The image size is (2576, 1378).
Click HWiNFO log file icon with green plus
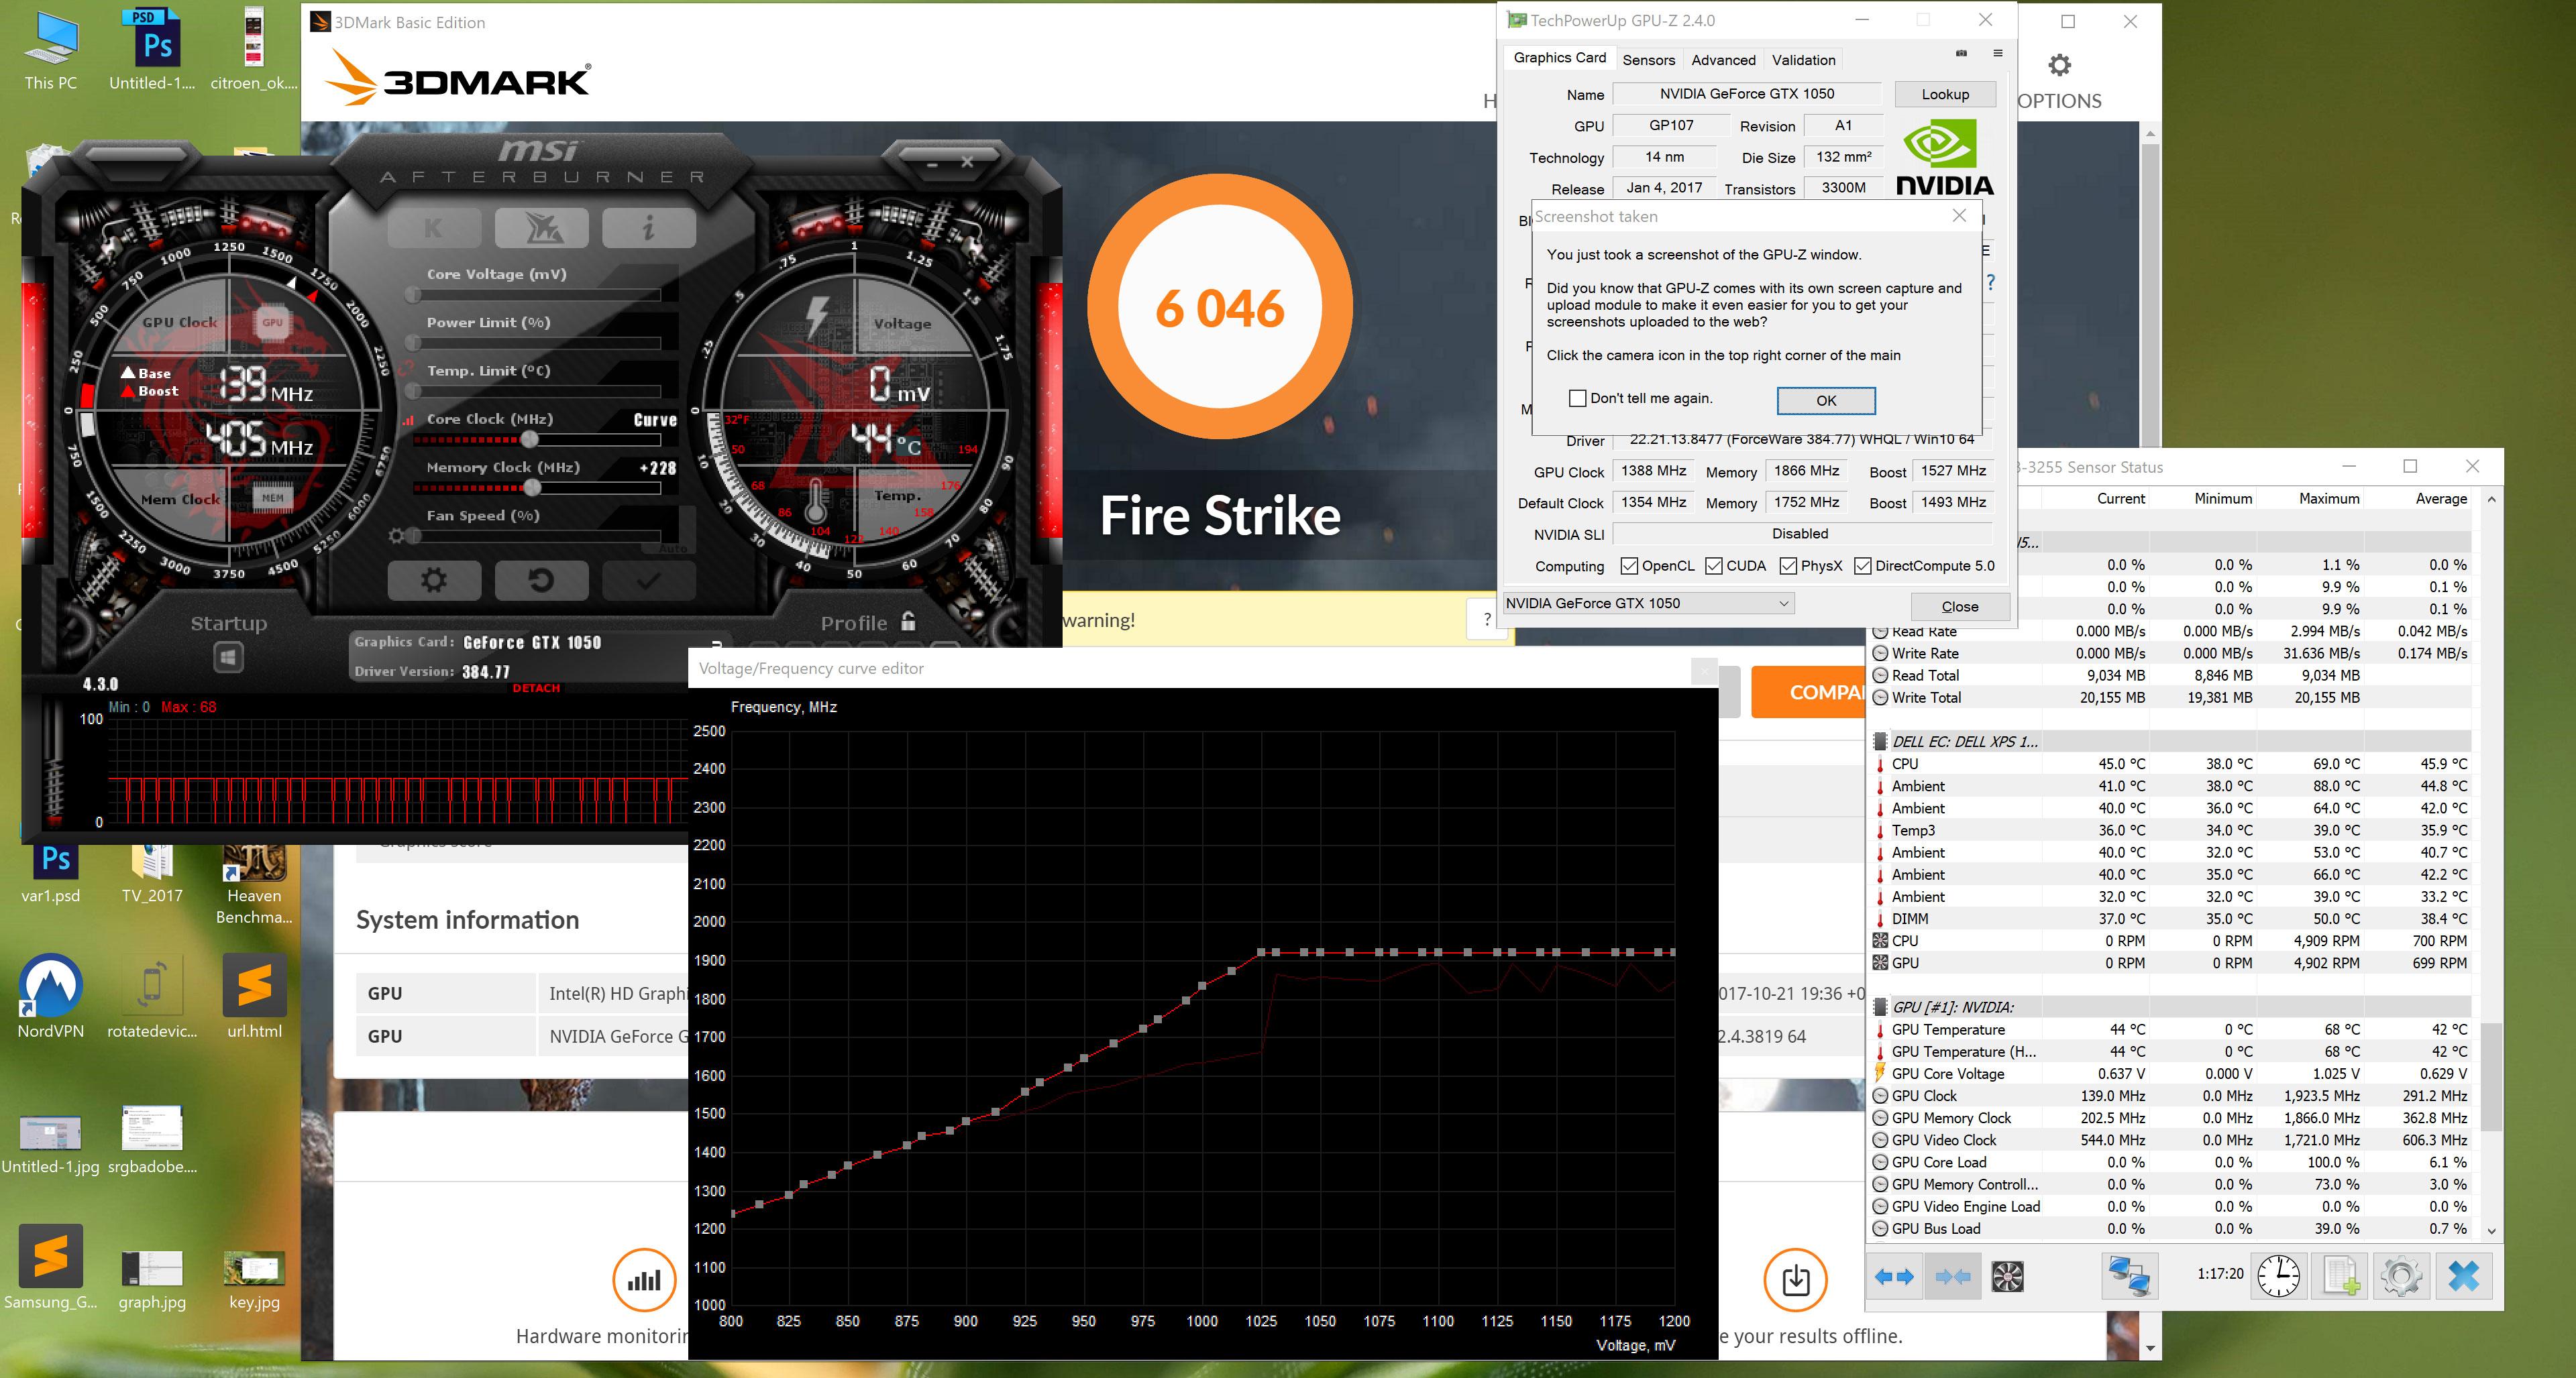click(2341, 1276)
